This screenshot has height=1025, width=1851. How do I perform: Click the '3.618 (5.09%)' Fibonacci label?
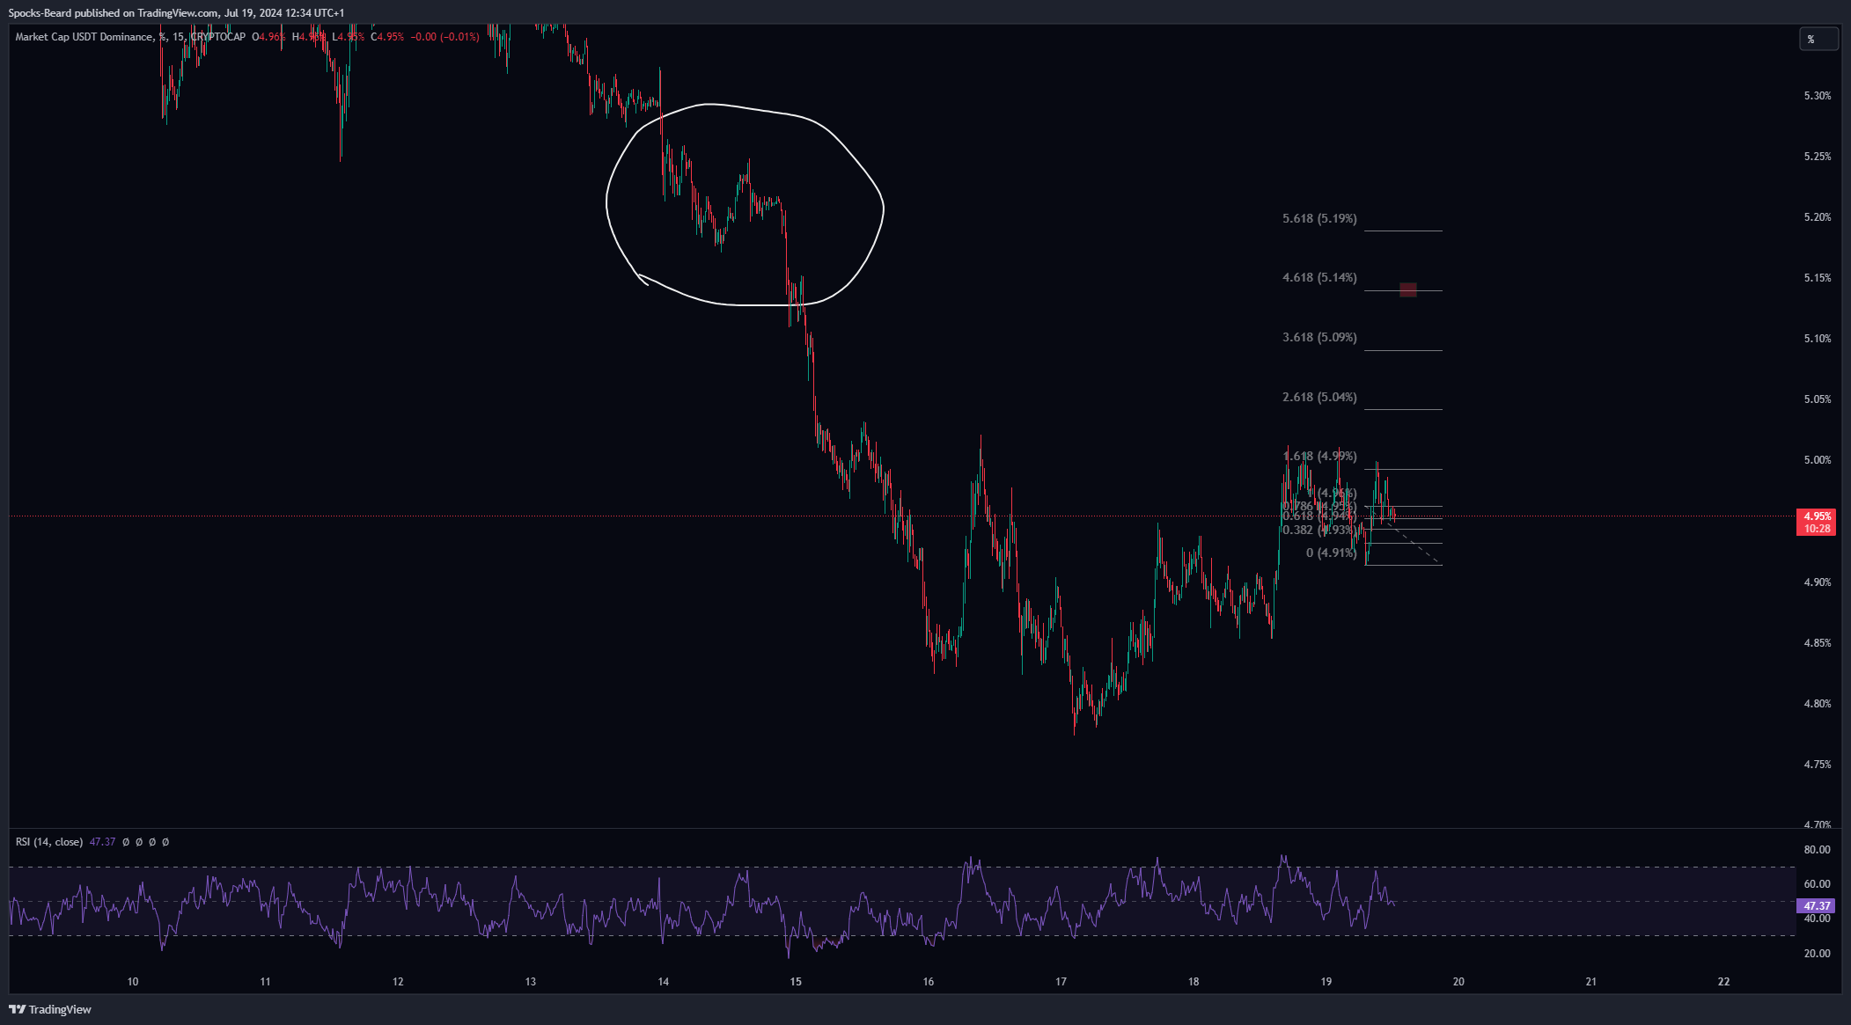(x=1319, y=337)
